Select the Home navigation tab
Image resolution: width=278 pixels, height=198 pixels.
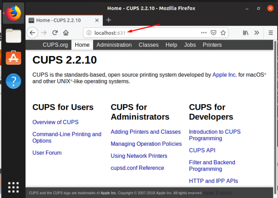point(82,45)
